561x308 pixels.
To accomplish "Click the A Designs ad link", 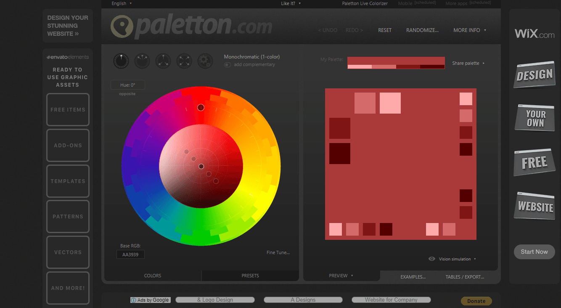I will click(x=303, y=300).
